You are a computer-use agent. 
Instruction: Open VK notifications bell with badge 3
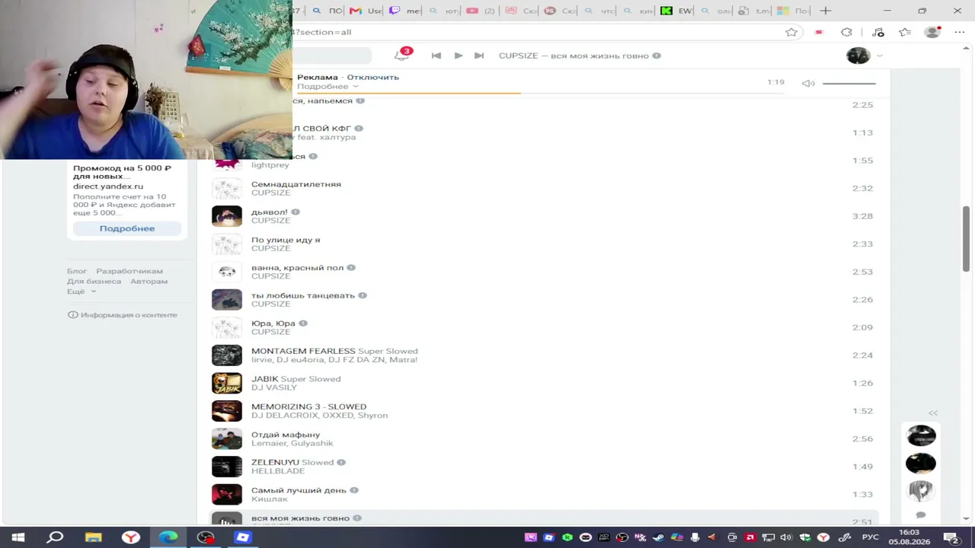(x=401, y=55)
